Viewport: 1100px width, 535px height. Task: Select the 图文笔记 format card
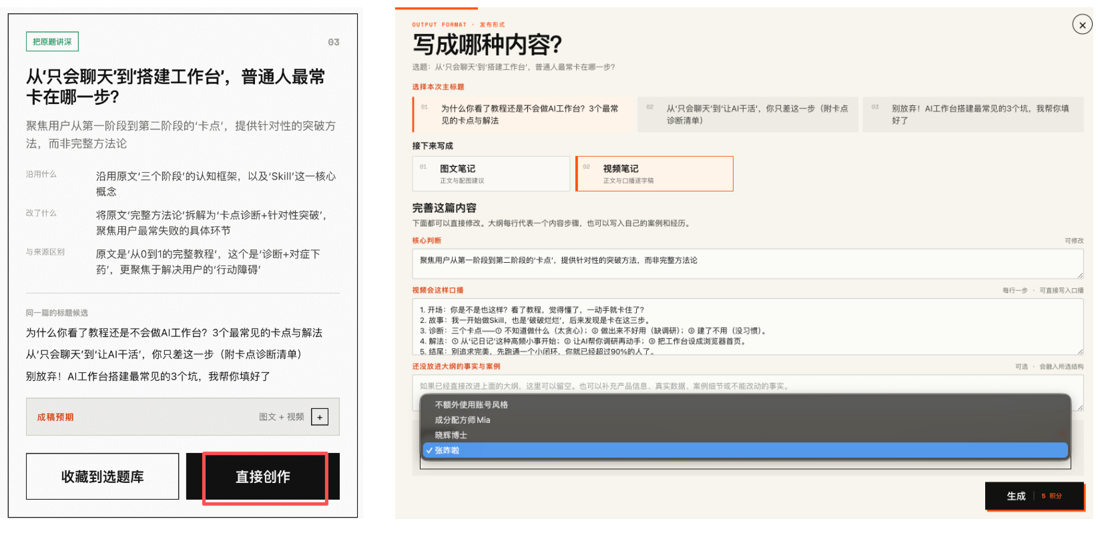coord(491,173)
